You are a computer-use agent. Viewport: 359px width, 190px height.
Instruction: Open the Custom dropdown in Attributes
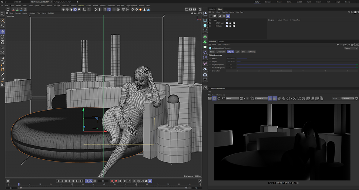tap(351, 48)
